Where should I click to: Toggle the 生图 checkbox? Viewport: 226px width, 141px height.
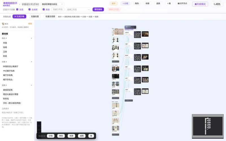click(x=17, y=10)
